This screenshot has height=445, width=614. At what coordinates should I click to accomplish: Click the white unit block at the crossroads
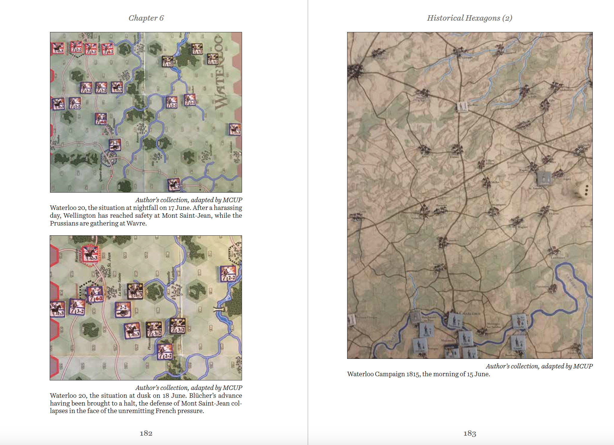tap(462, 107)
